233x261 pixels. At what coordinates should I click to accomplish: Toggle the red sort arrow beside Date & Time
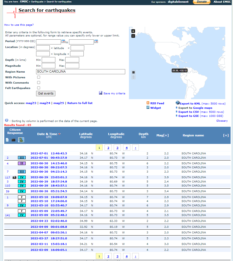(x=59, y=134)
